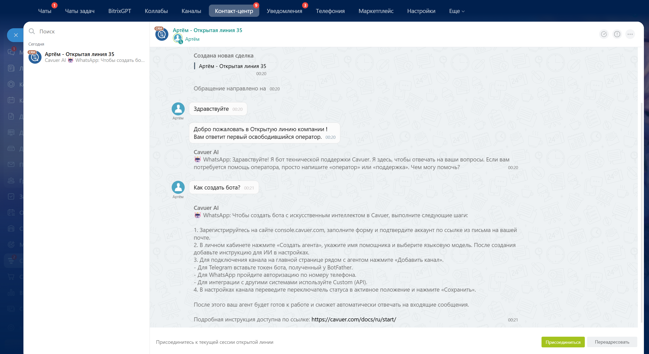Click the Переадресовать button
649x354 pixels.
click(612, 342)
